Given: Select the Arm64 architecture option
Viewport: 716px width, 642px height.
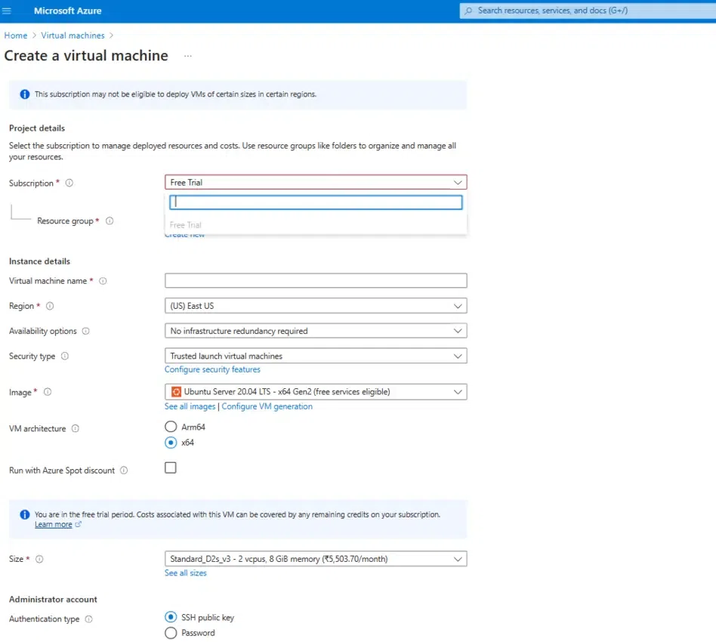Looking at the screenshot, I should 171,427.
